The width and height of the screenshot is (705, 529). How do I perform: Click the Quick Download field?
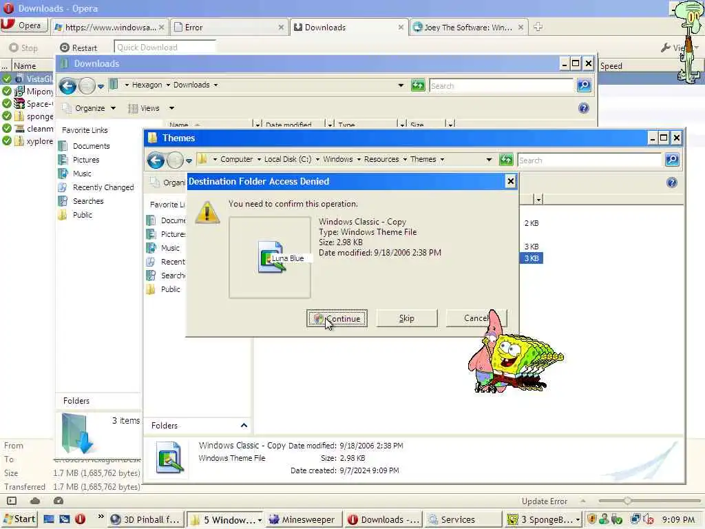165,48
